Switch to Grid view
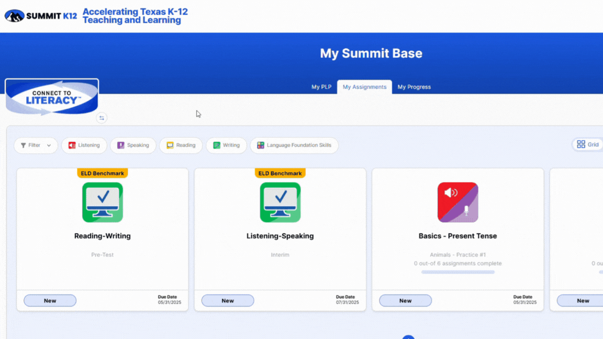This screenshot has width=603, height=339. 588,144
